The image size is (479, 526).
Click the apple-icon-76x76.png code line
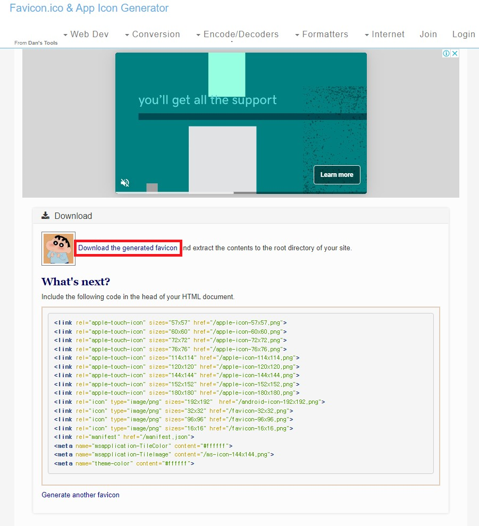point(170,349)
